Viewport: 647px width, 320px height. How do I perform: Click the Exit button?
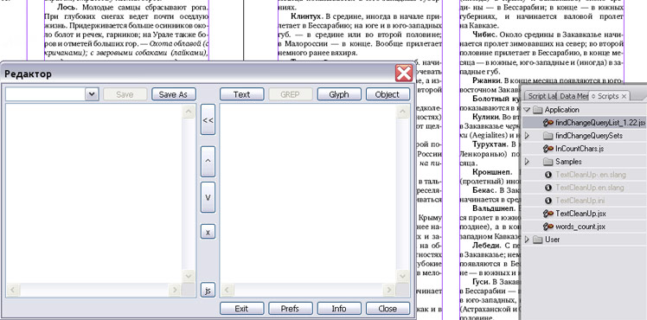point(242,309)
